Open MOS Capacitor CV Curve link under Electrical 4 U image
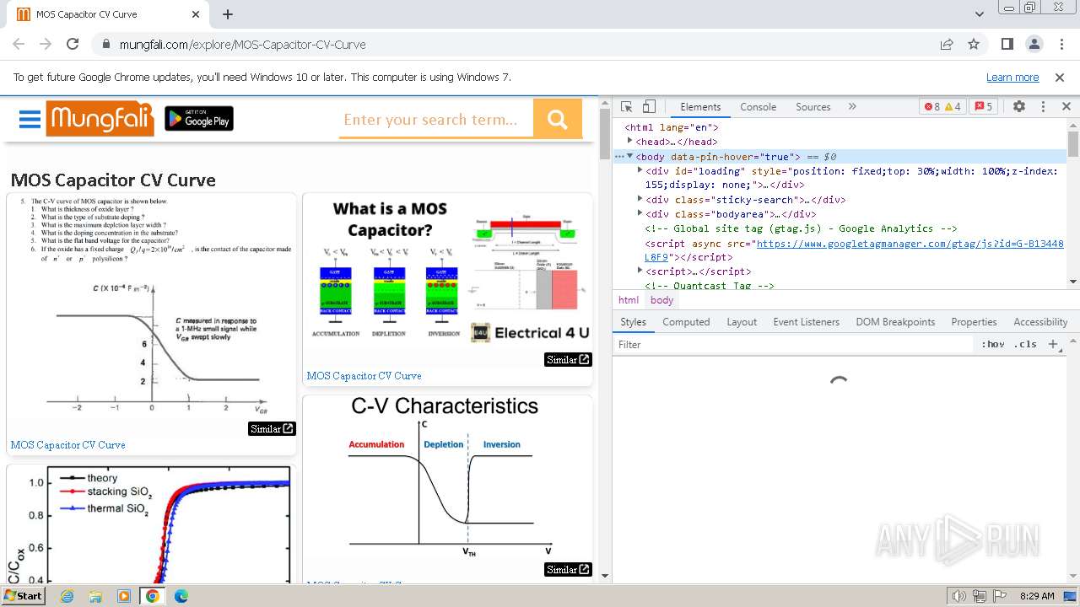 [x=364, y=375]
